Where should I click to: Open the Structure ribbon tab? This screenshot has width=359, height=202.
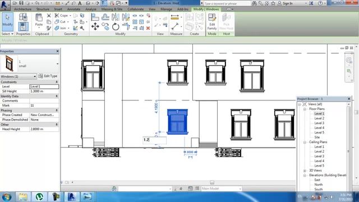43,9
